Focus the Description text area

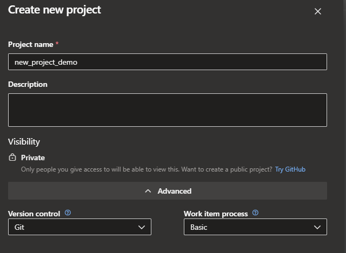coord(168,110)
